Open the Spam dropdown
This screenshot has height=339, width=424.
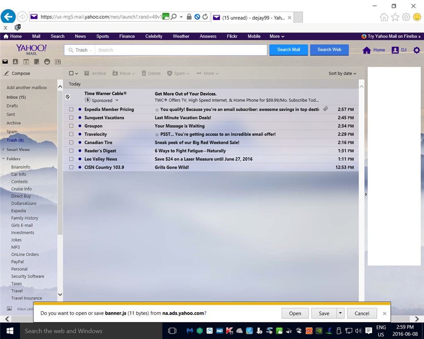pyautogui.click(x=178, y=73)
